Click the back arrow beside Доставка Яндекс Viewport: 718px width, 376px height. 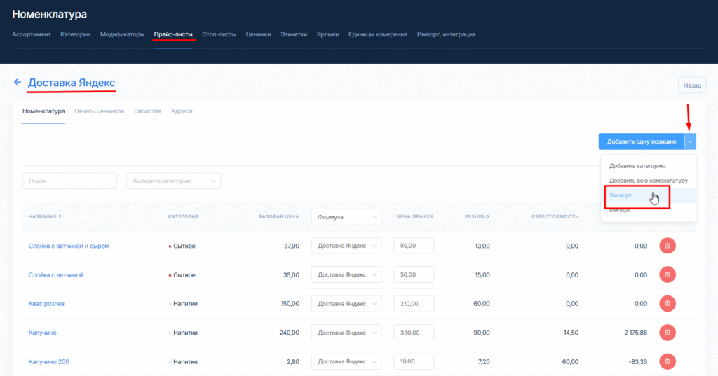tap(18, 83)
